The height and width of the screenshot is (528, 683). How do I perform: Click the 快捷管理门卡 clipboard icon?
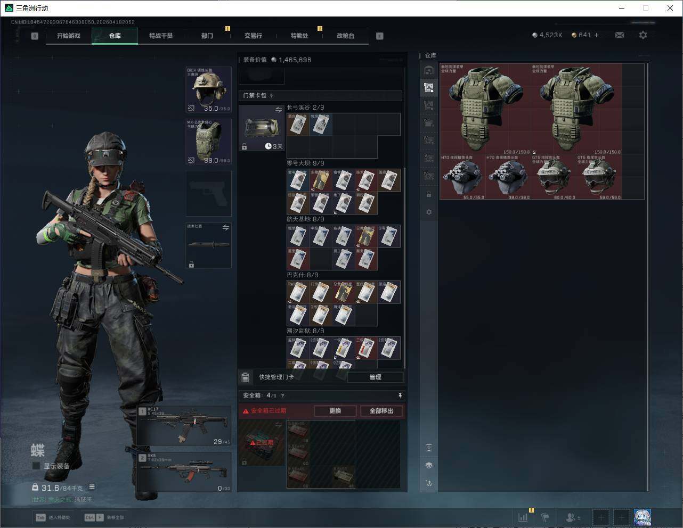coord(245,377)
